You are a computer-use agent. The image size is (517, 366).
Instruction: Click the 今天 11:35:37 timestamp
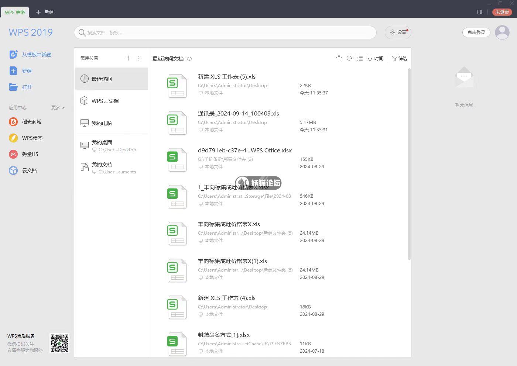[x=314, y=93]
